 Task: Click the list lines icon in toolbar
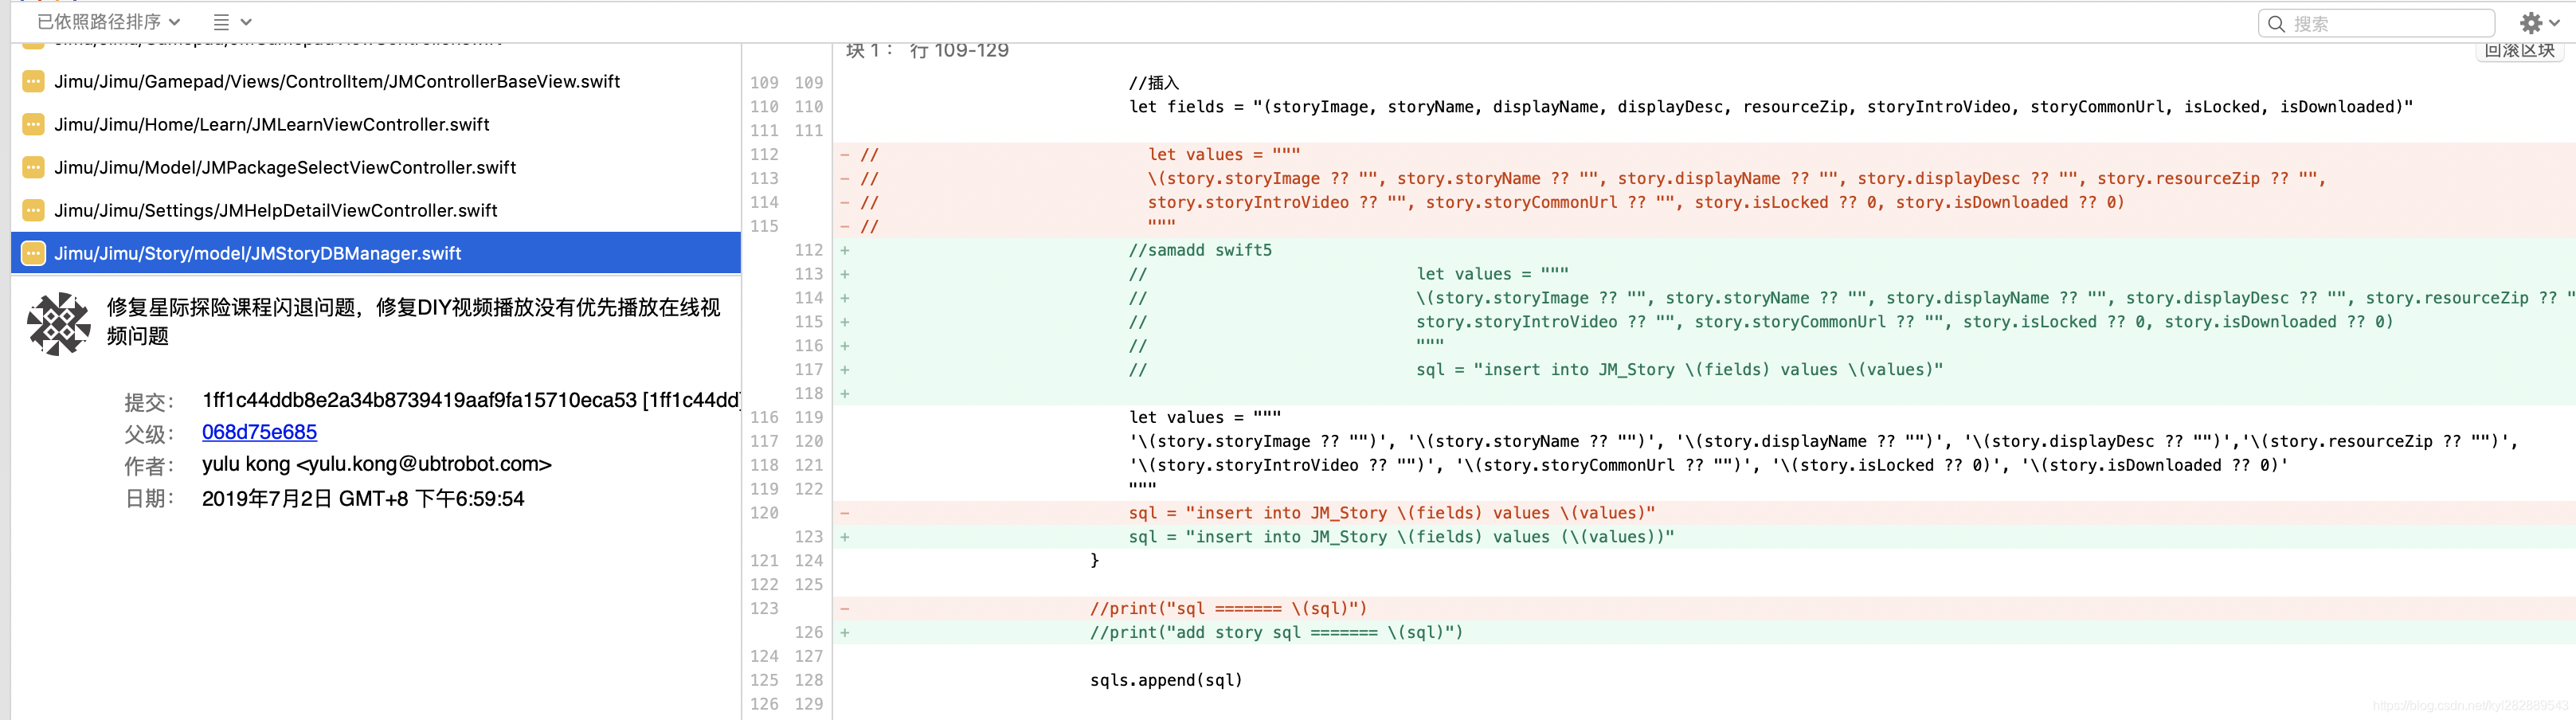(221, 21)
